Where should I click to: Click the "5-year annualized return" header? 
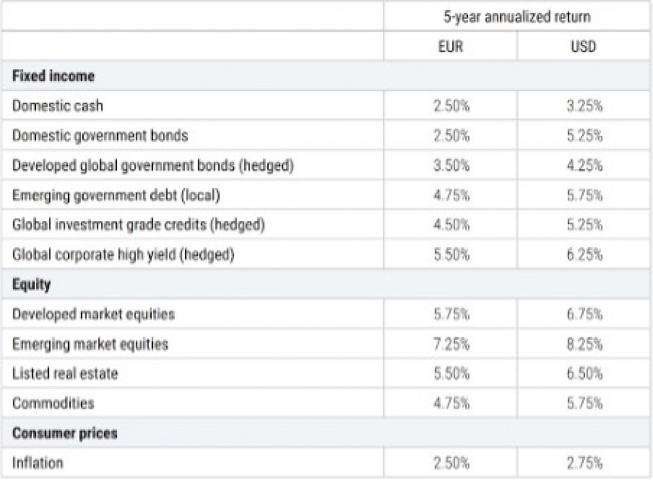[517, 16]
